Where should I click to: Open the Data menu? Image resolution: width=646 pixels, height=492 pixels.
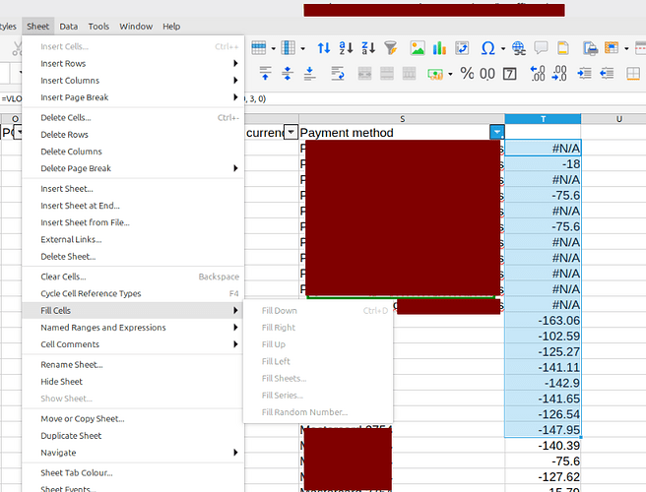click(x=68, y=26)
